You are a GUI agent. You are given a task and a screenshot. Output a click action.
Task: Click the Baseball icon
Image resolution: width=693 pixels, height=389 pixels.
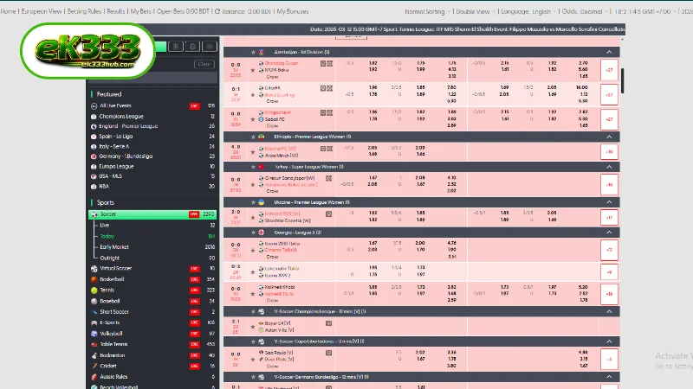[94, 301]
